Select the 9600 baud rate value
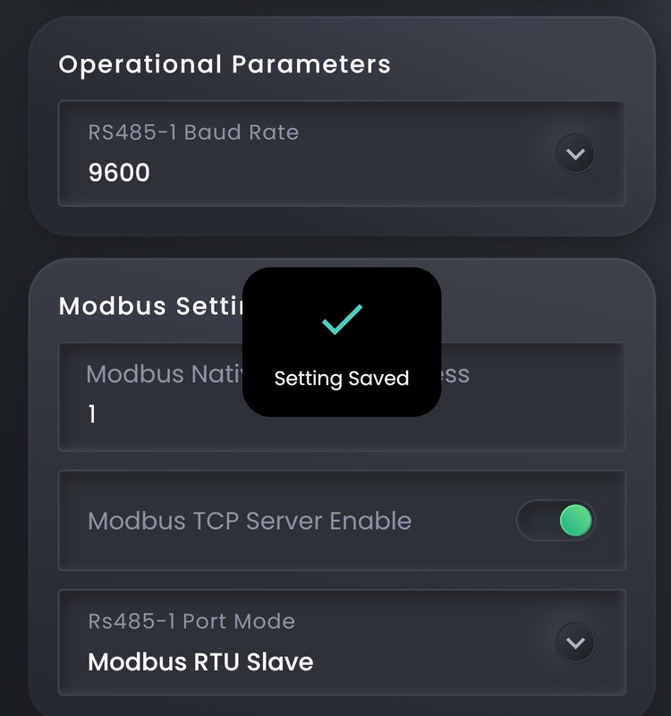This screenshot has width=671, height=716. click(x=119, y=172)
